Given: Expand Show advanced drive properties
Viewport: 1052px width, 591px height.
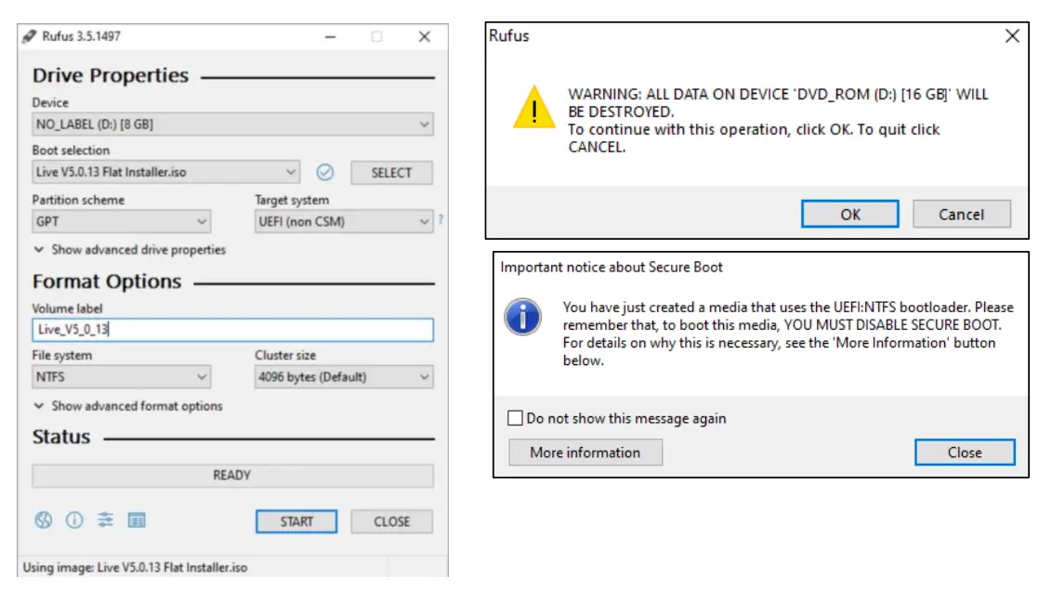Looking at the screenshot, I should (129, 250).
